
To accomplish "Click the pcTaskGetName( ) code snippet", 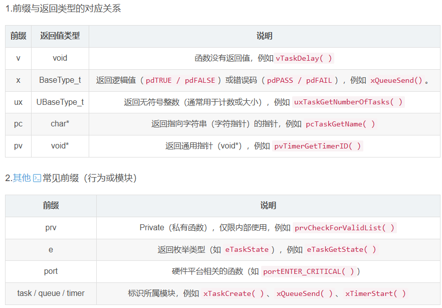I will click(341, 124).
